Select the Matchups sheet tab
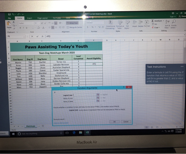Viewport: 186px width, 154px height. pos(31,126)
